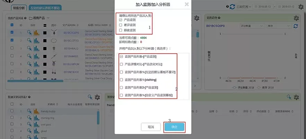Open the 监测关键词列表1 panel gear icon

tap(97, 97)
